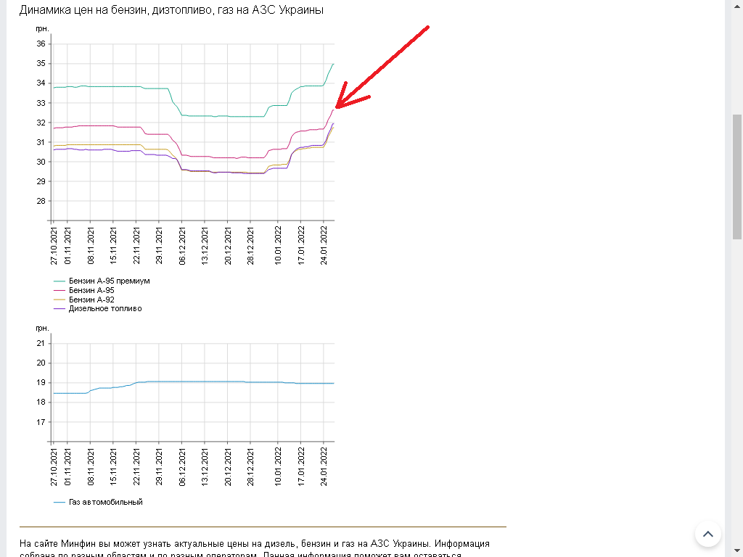The image size is (743, 557).
Task: Click the 21 value on the gas chart's axis
Action: point(41,343)
